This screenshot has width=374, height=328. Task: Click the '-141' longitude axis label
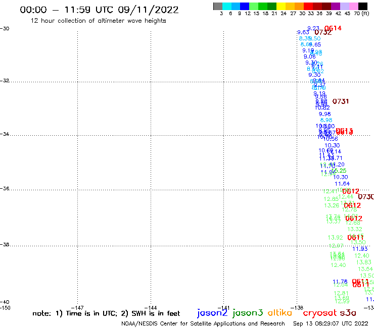[x=223, y=308]
